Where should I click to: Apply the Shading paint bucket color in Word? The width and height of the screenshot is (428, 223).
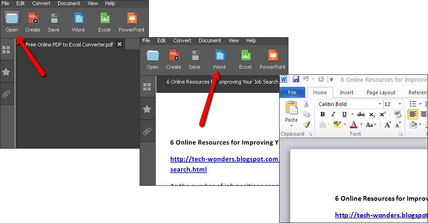click(x=413, y=125)
